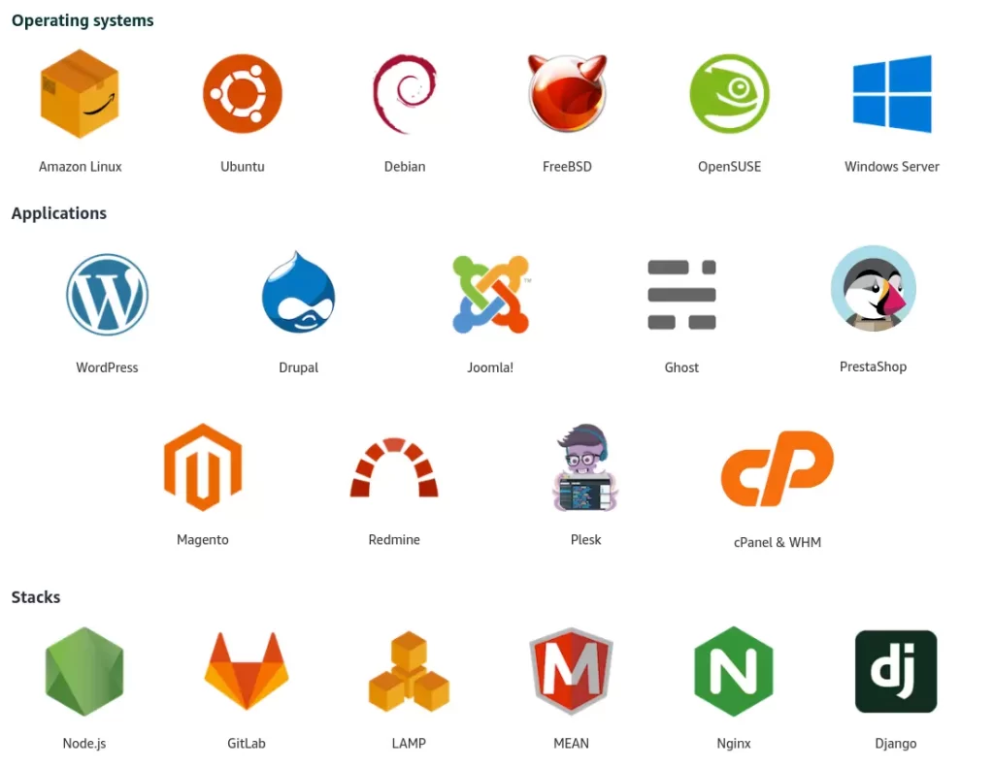
Task: Click the Debian text label
Action: (x=405, y=167)
